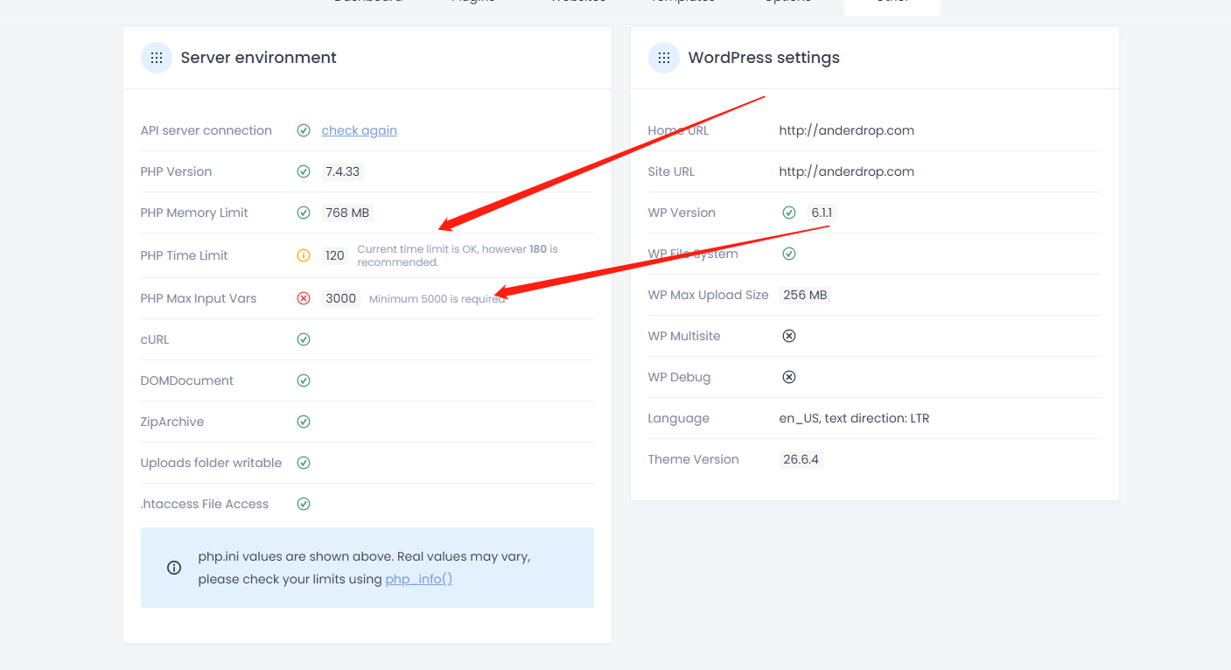The height and width of the screenshot is (670, 1231).
Task: Click the green check beside API server connection
Action: (304, 130)
